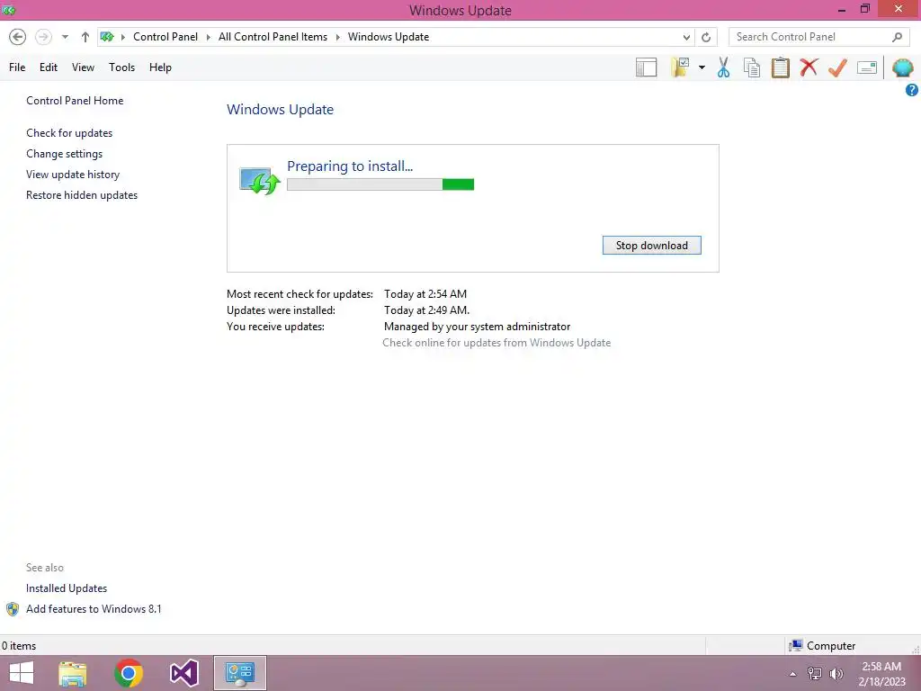921x691 pixels.
Task: Click the All Control Panel Items breadcrumb
Action: coord(273,36)
